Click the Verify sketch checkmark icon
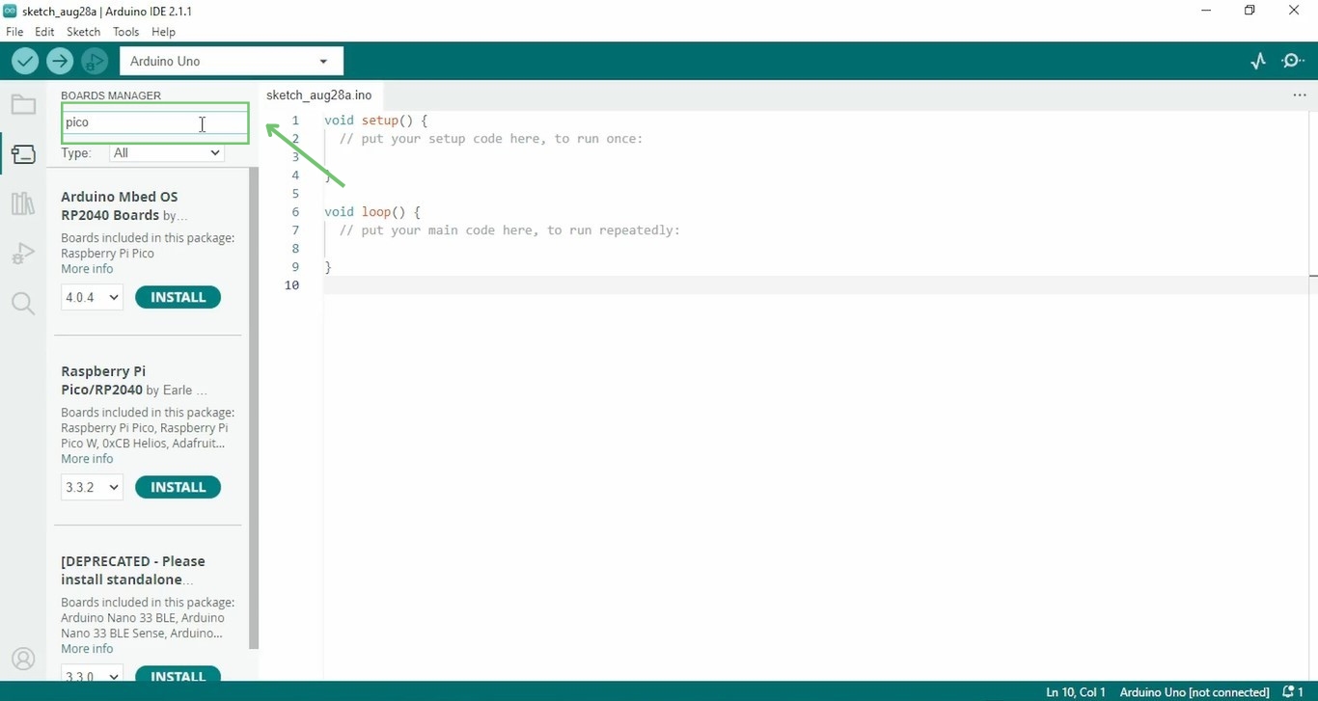The width and height of the screenshot is (1318, 701). [25, 61]
